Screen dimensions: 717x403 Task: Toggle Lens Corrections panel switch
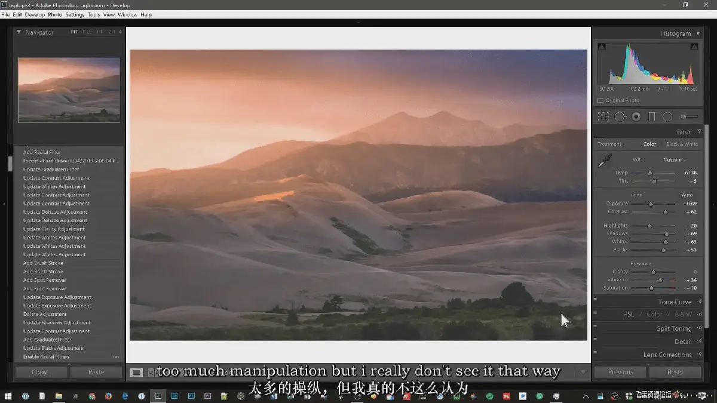click(595, 353)
